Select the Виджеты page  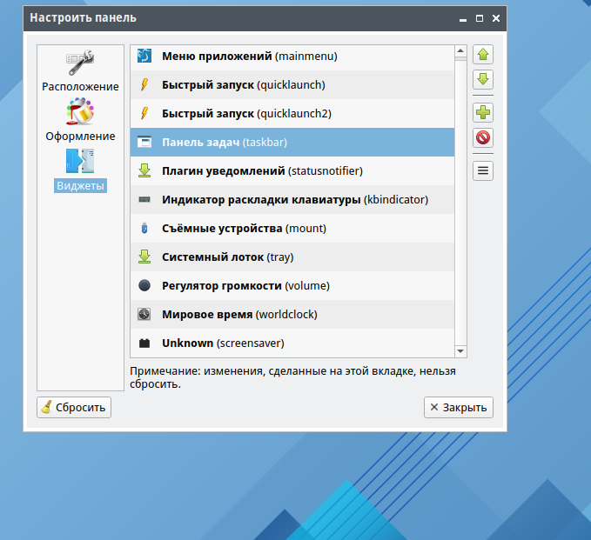80,170
